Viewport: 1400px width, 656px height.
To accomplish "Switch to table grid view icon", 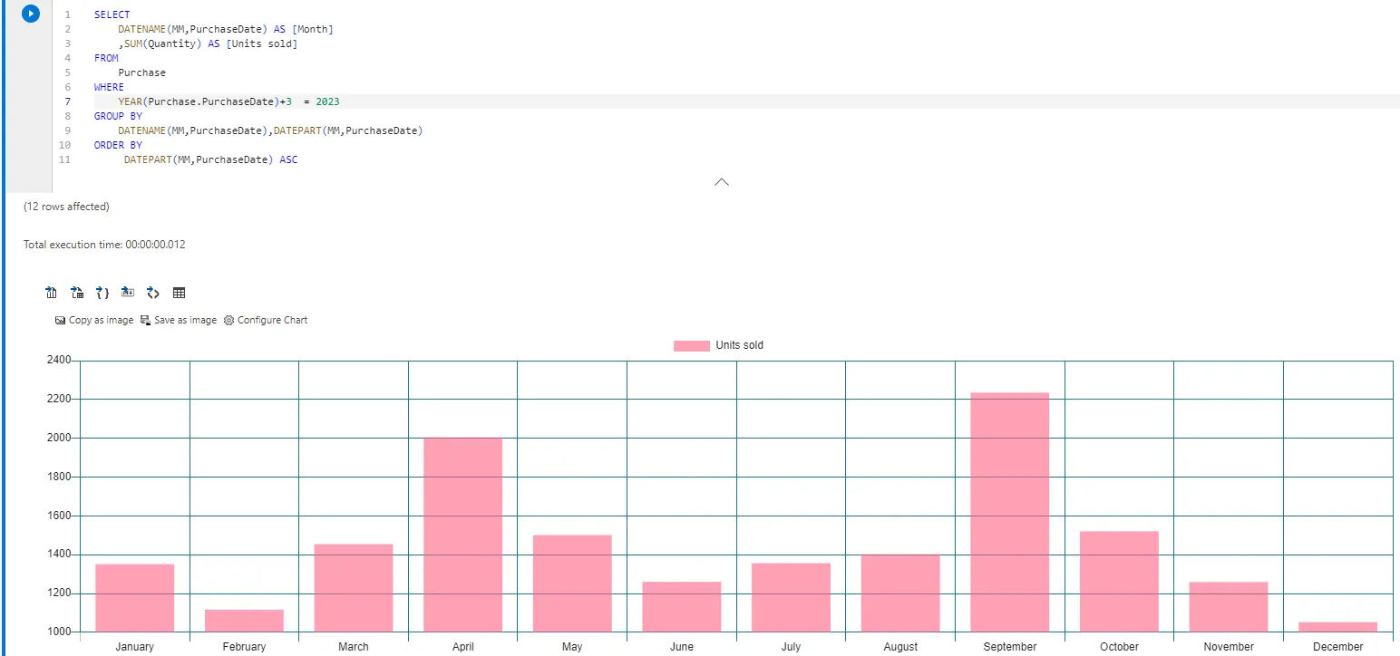I will [x=179, y=293].
